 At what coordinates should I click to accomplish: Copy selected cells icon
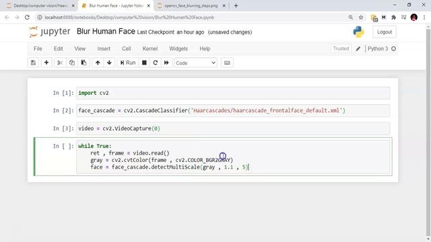point(72,63)
